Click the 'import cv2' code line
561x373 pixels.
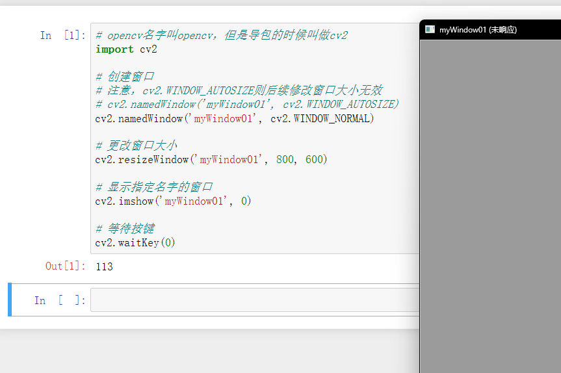click(x=126, y=49)
